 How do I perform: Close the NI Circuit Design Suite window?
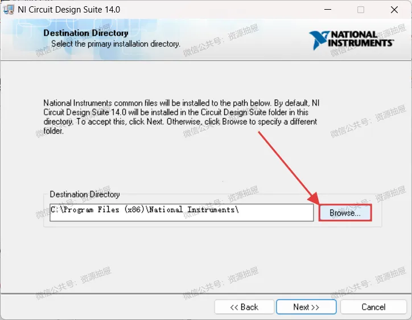pyautogui.click(x=394, y=10)
